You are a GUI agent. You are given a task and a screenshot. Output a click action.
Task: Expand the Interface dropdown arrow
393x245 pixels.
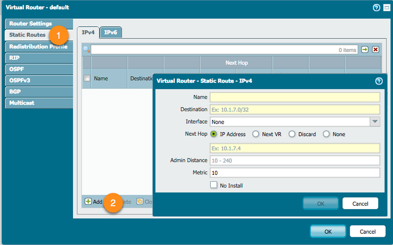click(x=375, y=122)
